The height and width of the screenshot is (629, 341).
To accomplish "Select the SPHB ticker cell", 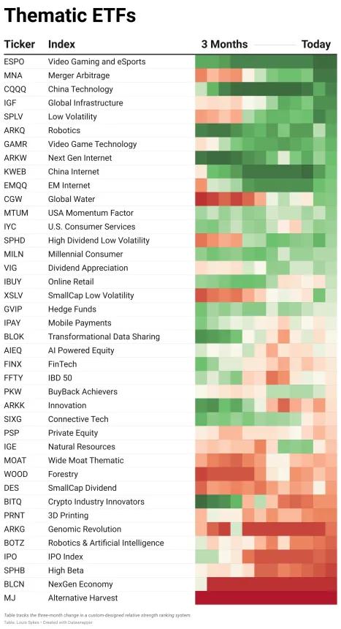I will click(14, 570).
